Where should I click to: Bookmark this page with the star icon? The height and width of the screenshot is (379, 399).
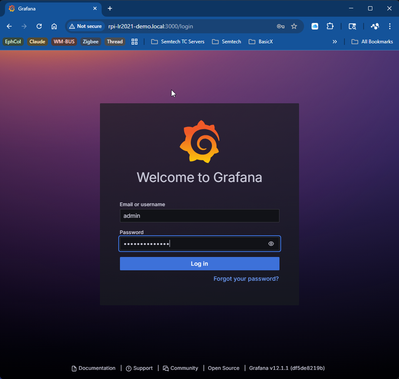(x=294, y=26)
